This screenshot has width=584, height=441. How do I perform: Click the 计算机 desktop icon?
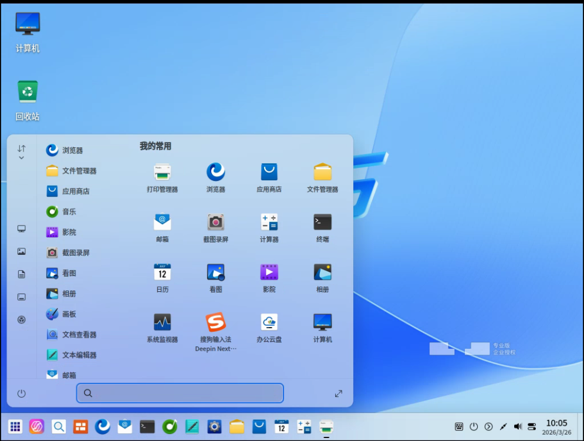tap(28, 24)
